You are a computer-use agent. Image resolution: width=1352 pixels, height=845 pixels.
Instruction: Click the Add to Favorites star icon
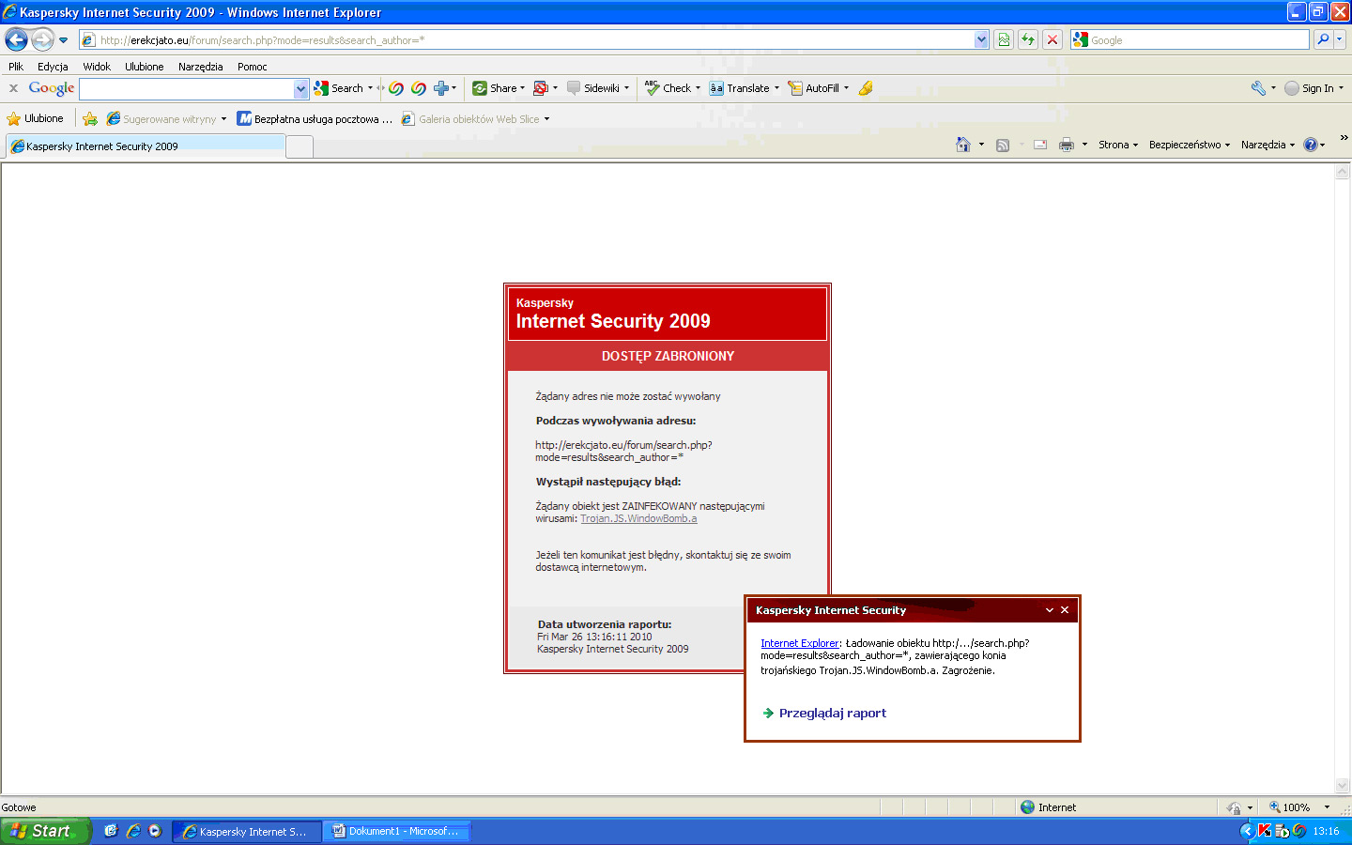[90, 119]
